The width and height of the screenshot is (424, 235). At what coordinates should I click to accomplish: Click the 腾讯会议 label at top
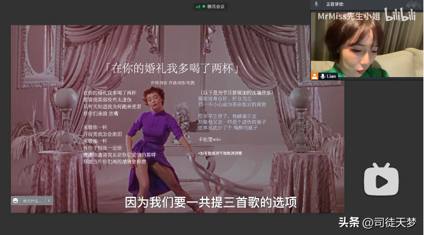point(216,6)
